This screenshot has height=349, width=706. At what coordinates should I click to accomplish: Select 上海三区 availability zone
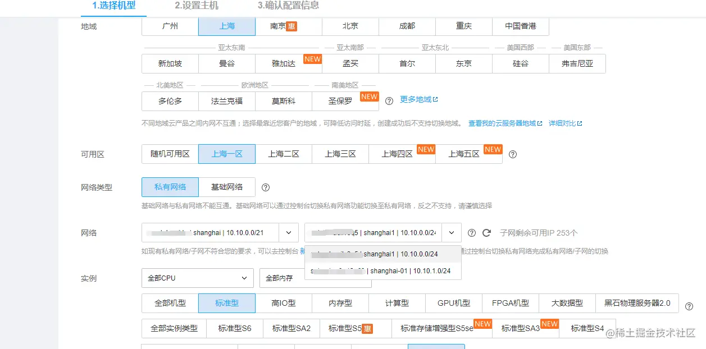340,154
